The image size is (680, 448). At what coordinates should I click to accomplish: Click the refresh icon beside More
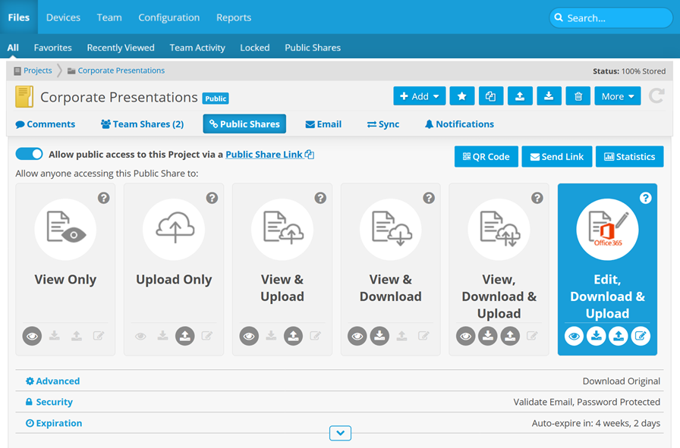pyautogui.click(x=656, y=96)
